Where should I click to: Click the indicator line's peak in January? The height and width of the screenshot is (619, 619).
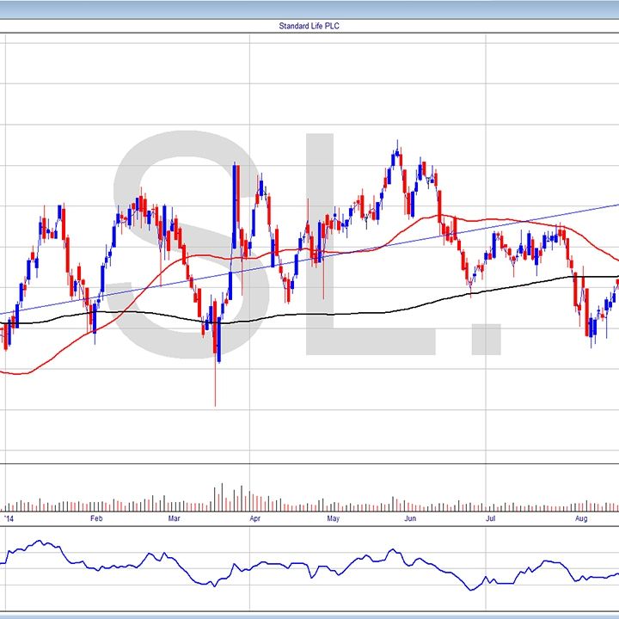39,542
